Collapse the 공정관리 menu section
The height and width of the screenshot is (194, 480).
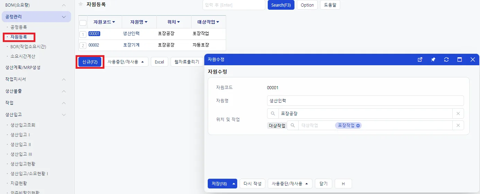pos(64,17)
